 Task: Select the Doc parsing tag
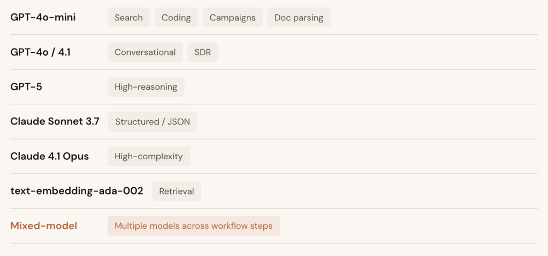click(x=299, y=18)
